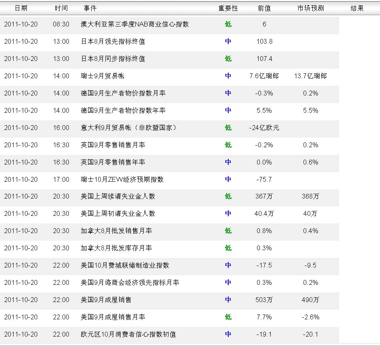Click previous value -75.7

click(x=264, y=179)
